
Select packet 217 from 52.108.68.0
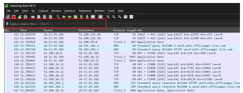pos(122,53)
